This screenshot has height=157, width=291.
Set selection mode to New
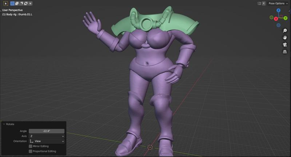pos(12,3)
